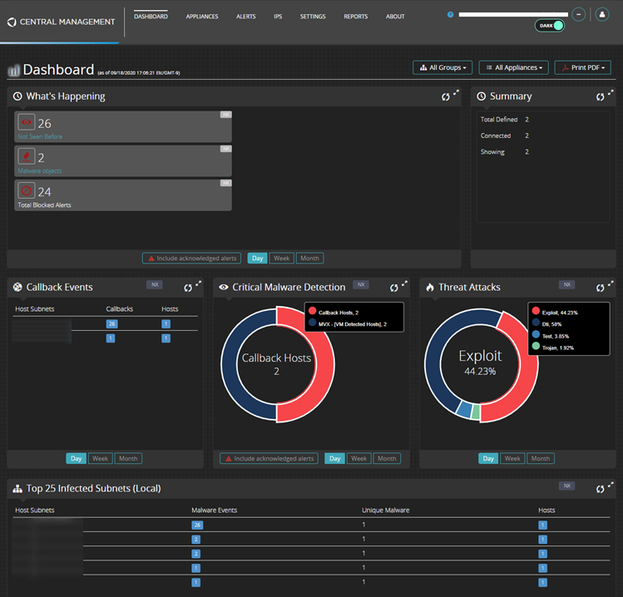Select Week range in What's Happening
The width and height of the screenshot is (623, 597).
click(282, 259)
